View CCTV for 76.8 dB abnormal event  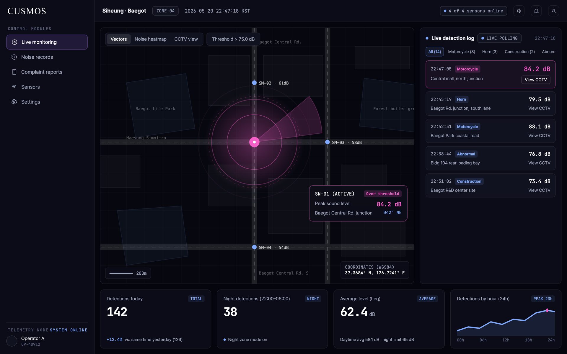(539, 163)
